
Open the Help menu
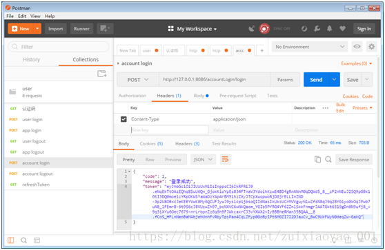(x=50, y=16)
